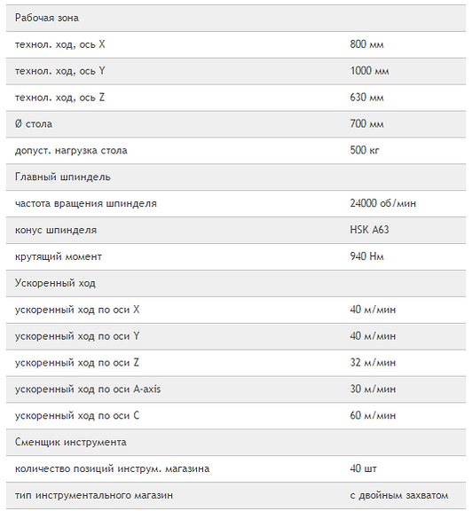Viewport: 472px width, 511px height.
Task: Select the 'ускоренный ход по оси A-axis' label
Action: pos(88,389)
